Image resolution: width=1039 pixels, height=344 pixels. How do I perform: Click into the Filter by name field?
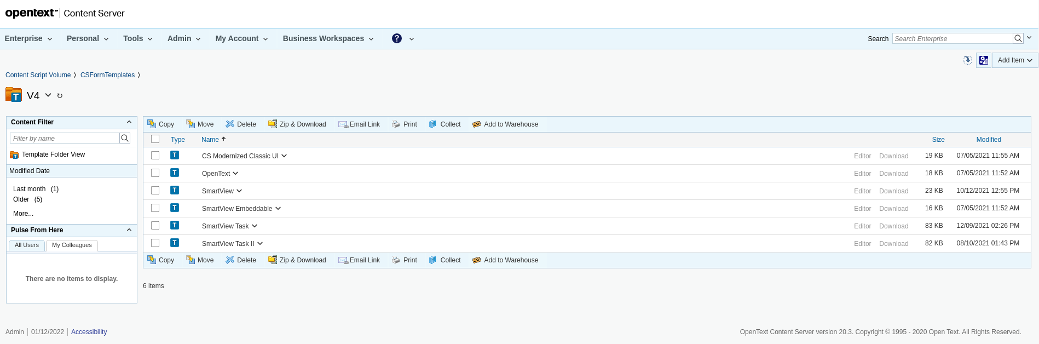(65, 139)
